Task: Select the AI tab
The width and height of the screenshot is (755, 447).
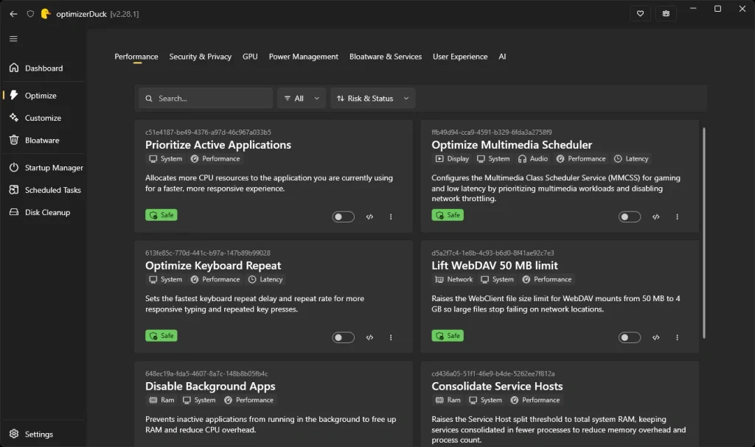Action: (502, 56)
